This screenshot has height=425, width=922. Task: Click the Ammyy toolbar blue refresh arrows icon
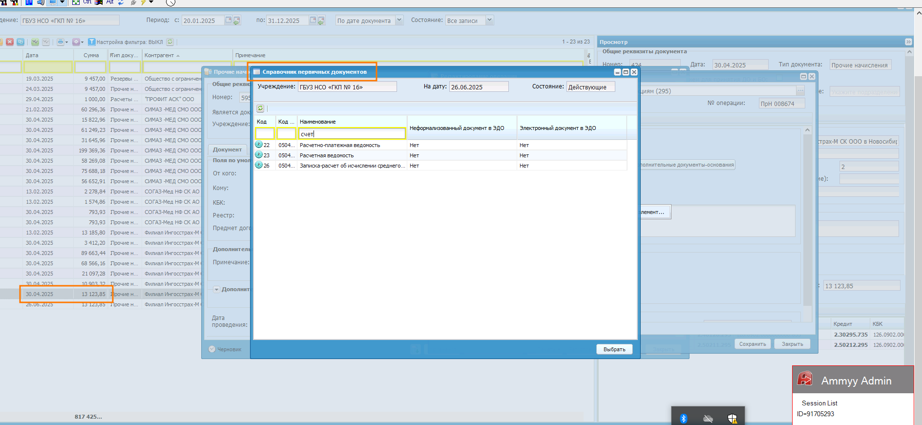point(121,2)
